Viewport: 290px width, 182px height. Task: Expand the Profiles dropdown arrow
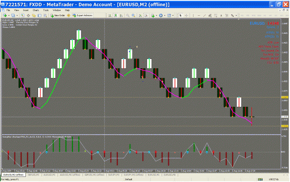pyautogui.click(x=17, y=15)
